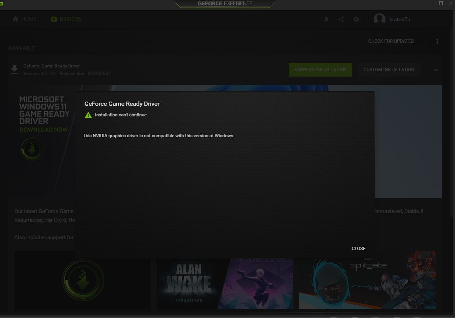
Task: Click 'Version: 472.12' text
Action: click(39, 74)
